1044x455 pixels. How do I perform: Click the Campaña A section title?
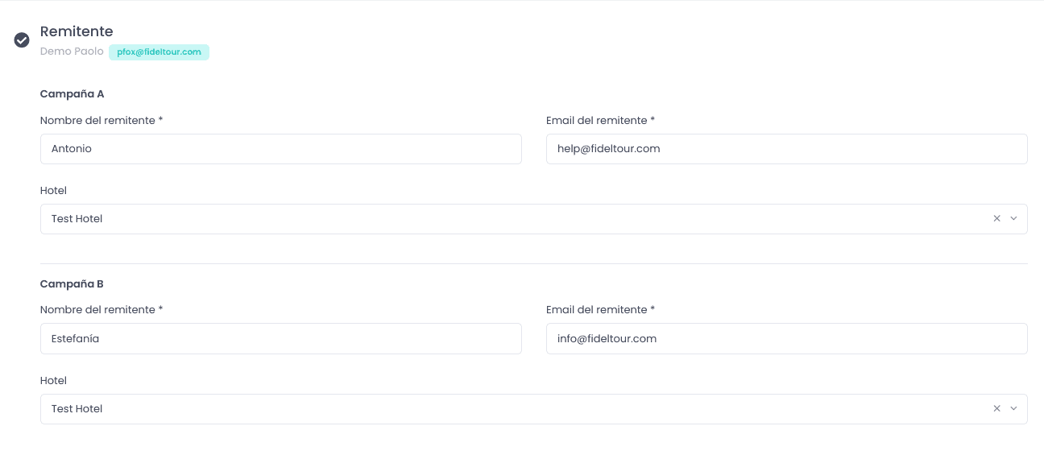tap(72, 94)
